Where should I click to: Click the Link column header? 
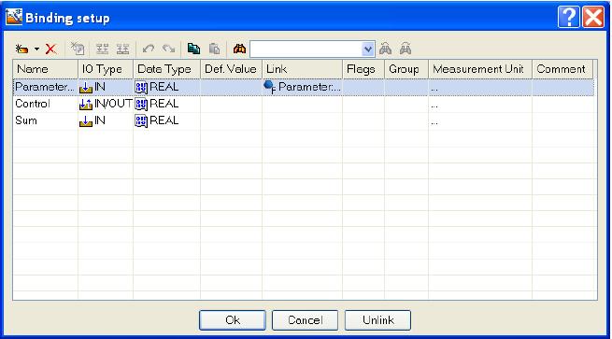[302, 69]
